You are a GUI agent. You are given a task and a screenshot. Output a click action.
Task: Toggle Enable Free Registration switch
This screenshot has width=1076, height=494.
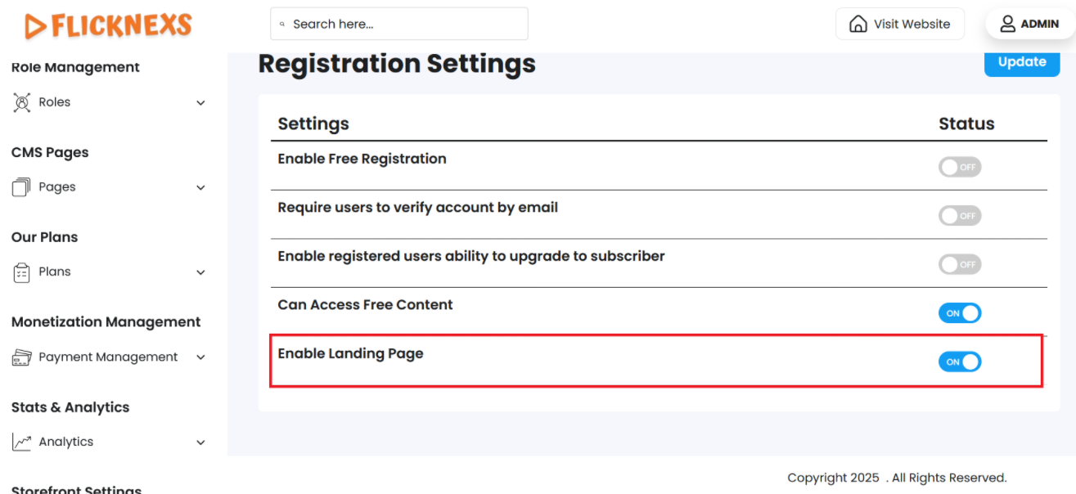coord(959,168)
